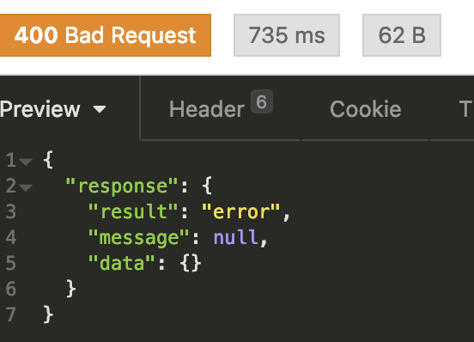Click the small triangle beside Preview

click(x=100, y=109)
